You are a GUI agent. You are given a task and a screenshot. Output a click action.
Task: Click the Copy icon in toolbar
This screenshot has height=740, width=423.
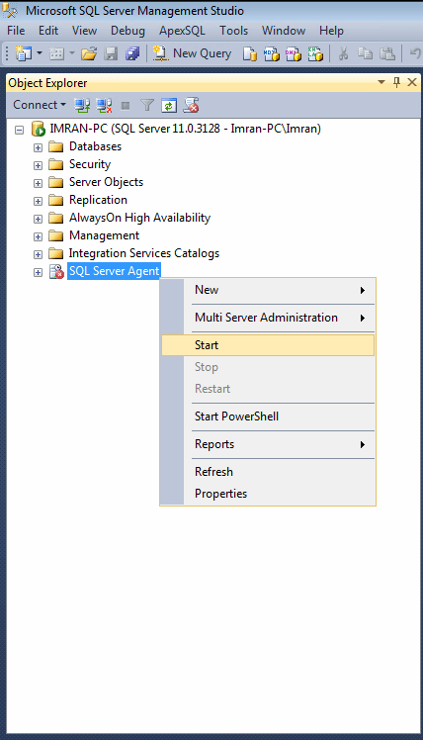(x=365, y=53)
